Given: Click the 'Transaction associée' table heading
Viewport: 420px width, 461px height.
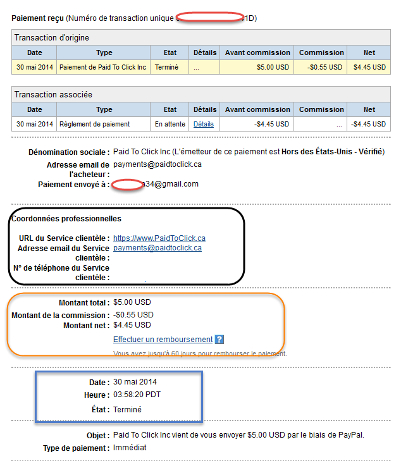Looking at the screenshot, I should click(x=53, y=94).
